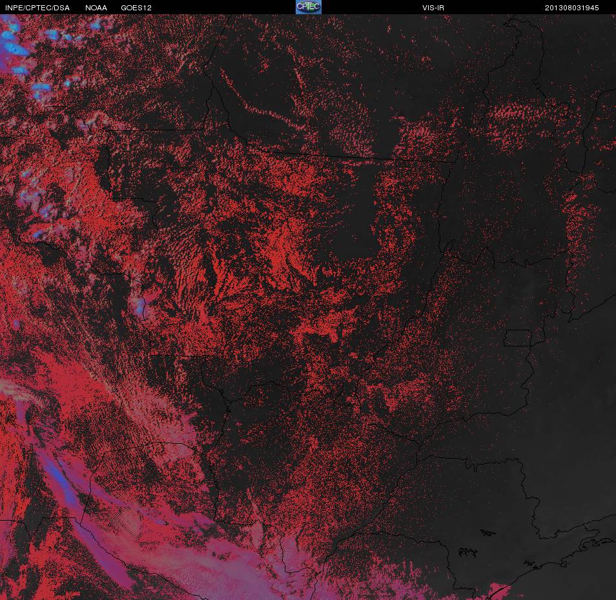Click the GOES12 satellite label
616x600 pixels.
[136, 8]
